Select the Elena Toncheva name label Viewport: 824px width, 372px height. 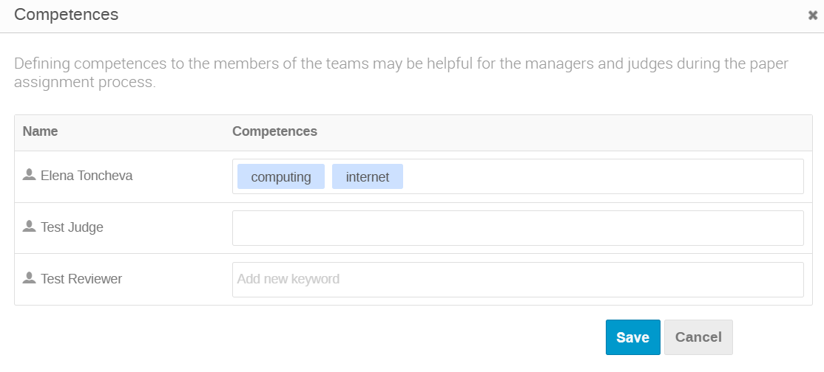pos(87,176)
